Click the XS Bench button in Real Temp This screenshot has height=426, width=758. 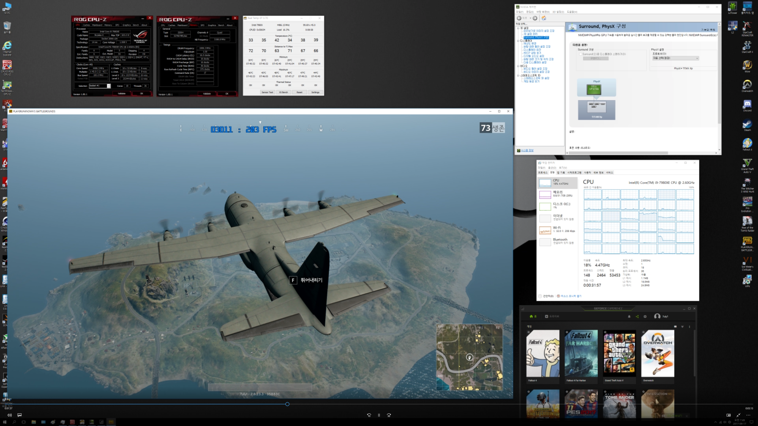[283, 92]
